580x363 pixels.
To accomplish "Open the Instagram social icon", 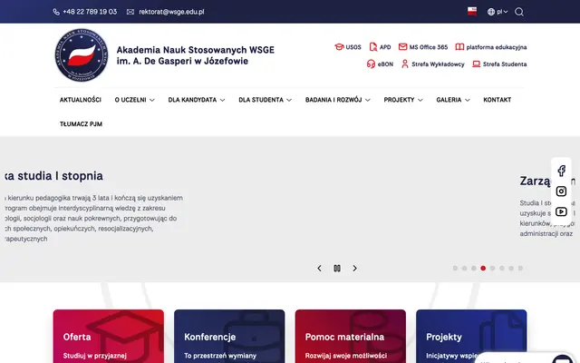I will (x=561, y=191).
